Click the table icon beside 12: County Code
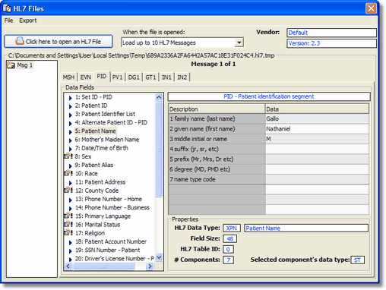Image resolution: width=386 pixels, height=290 pixels. coord(68,191)
